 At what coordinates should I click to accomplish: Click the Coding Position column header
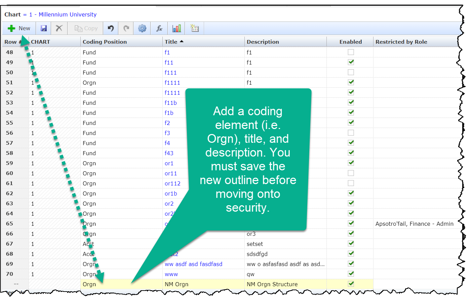(105, 42)
